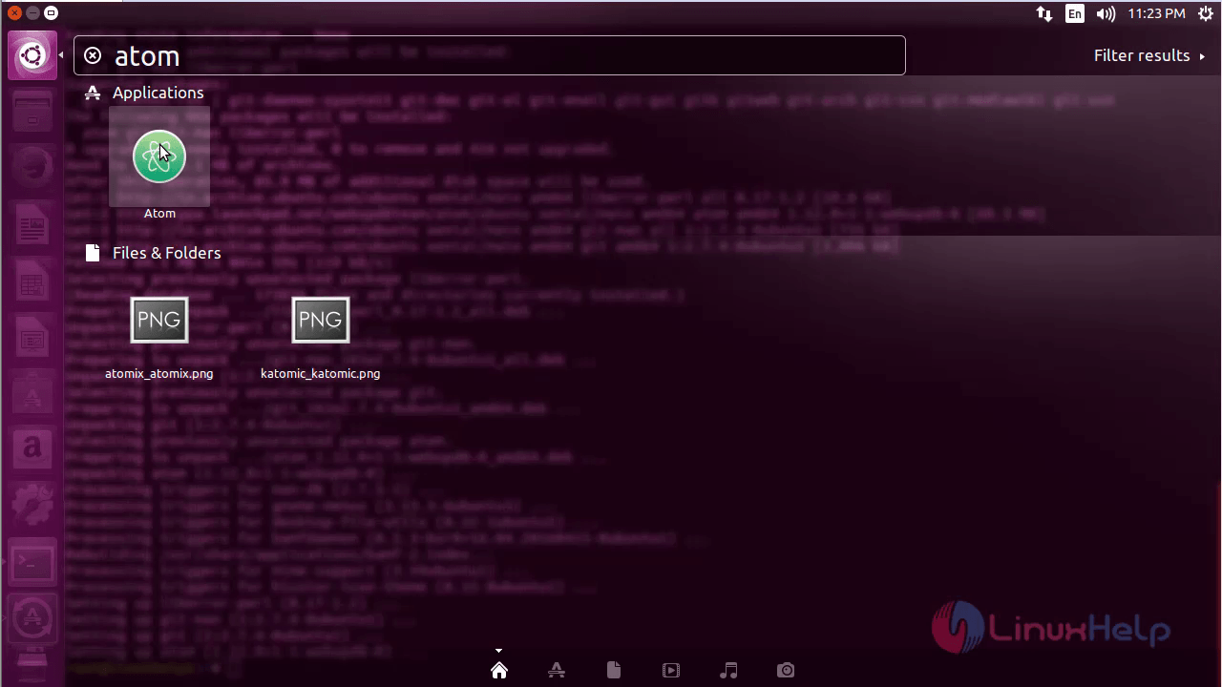Open the network indicator menu
The width and height of the screenshot is (1222, 687).
[x=1044, y=13]
